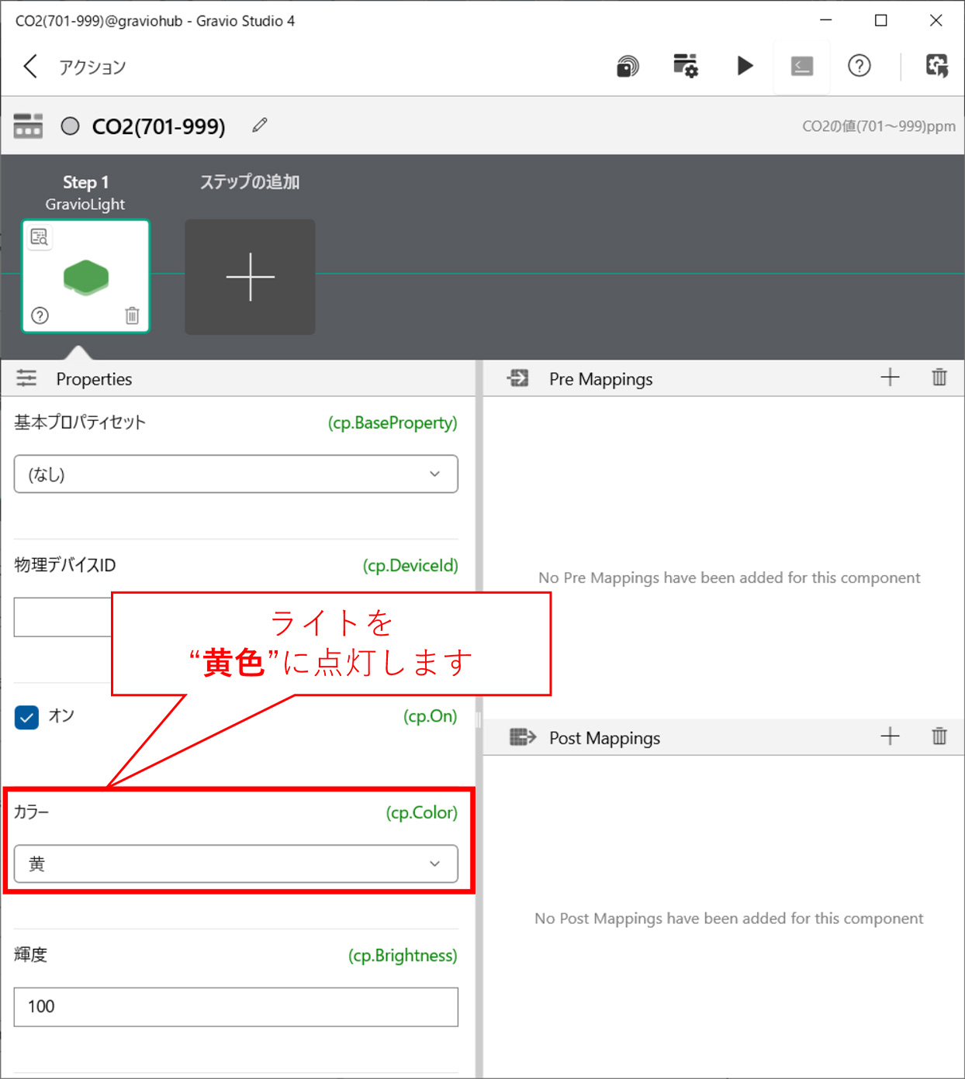The width and height of the screenshot is (965, 1079).
Task: Minimize the Gravio Studio window
Action: [826, 20]
